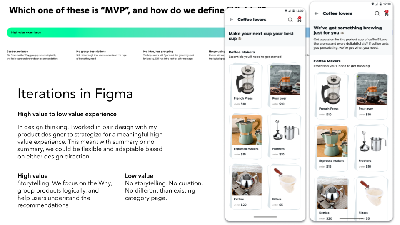Select Filters card in left phone
This screenshot has width=400, height=225.
pyautogui.click(x=285, y=187)
